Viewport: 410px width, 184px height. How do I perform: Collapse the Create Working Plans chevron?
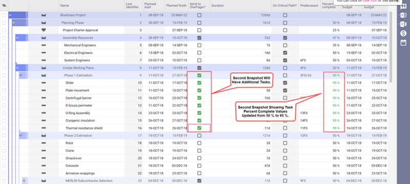(17, 68)
